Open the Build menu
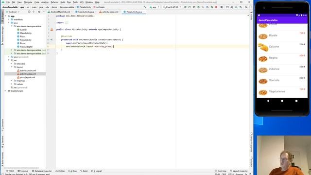The width and height of the screenshot is (311, 175). (x=63, y=2)
